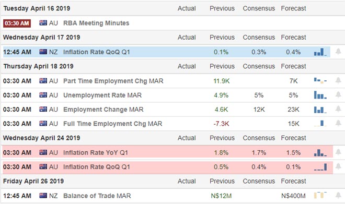345x204 pixels.
Task: Click Australian flag beside Unemployment Rate MAR
Action: tap(43, 95)
